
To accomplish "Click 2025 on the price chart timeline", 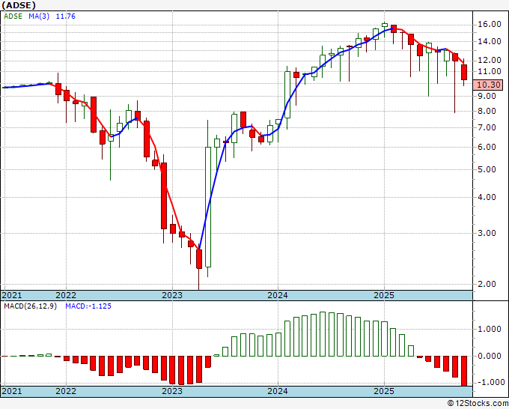I will pos(384,295).
